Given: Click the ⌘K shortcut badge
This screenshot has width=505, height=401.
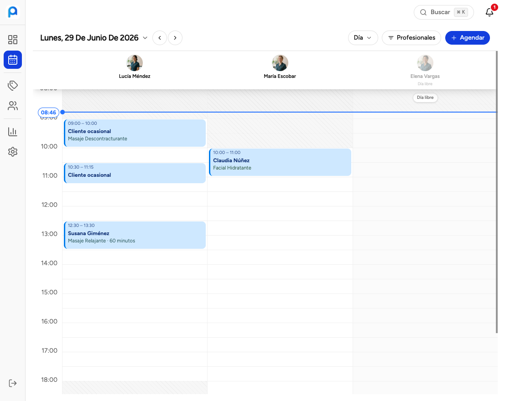Looking at the screenshot, I should click(x=461, y=12).
